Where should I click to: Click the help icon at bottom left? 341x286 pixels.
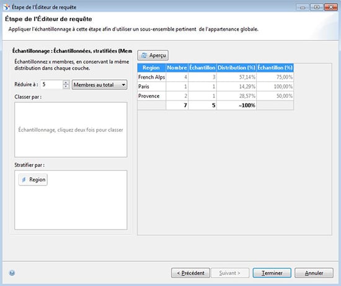12,273
